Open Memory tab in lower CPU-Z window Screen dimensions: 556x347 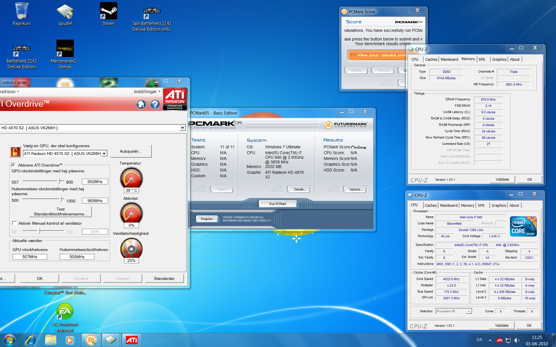point(467,205)
